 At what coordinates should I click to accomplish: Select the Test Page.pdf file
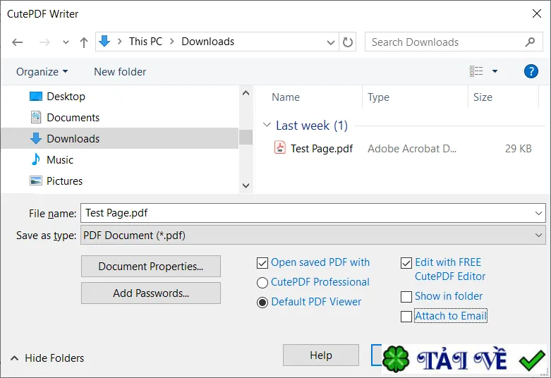coord(322,149)
